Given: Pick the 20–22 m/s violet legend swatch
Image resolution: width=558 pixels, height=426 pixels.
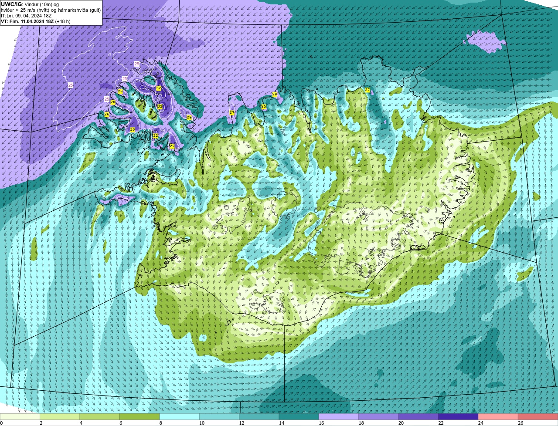Looking at the screenshot, I should 418,417.
